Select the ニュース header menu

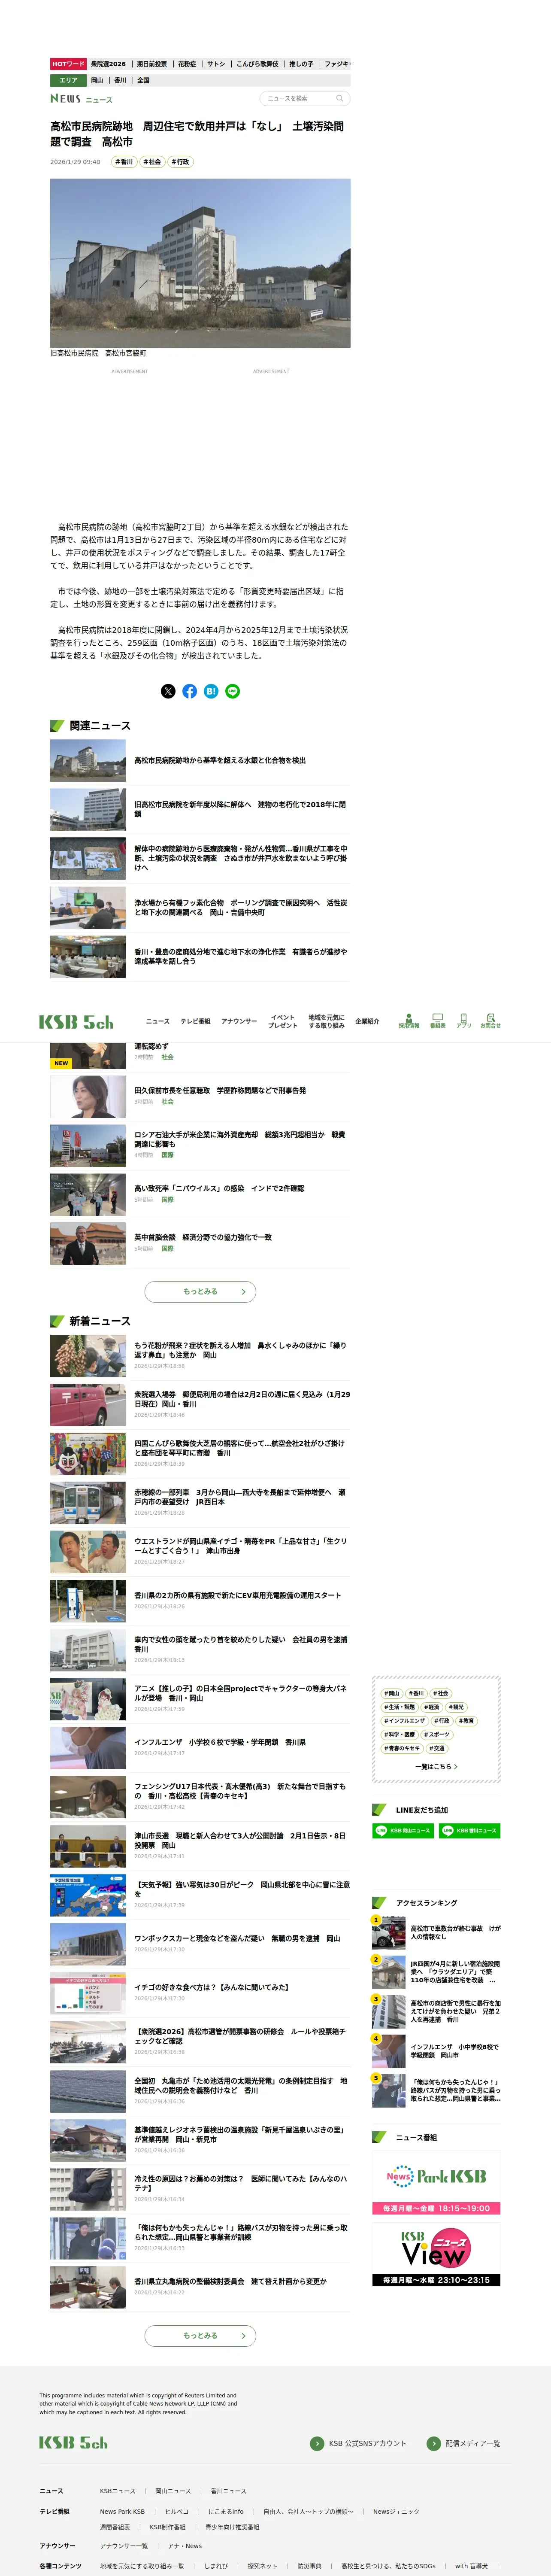coord(158,1021)
